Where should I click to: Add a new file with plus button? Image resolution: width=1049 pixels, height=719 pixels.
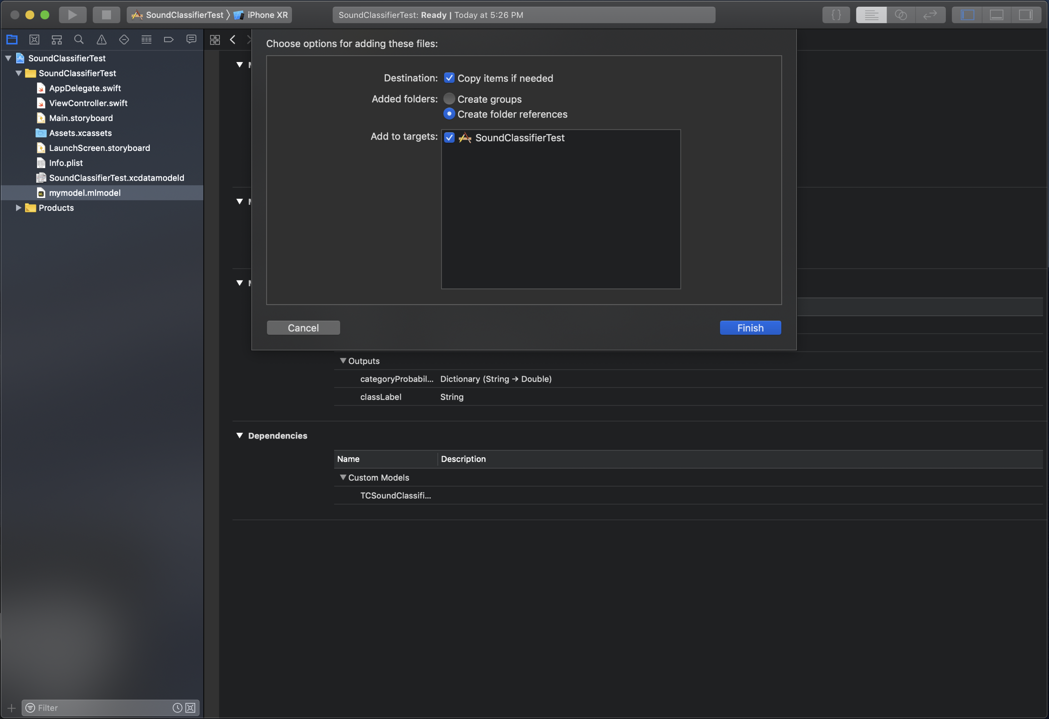pyautogui.click(x=12, y=708)
